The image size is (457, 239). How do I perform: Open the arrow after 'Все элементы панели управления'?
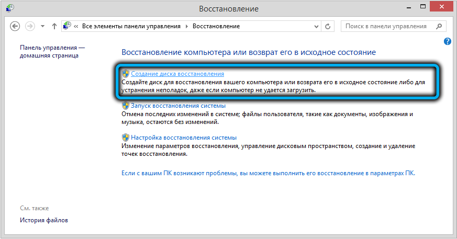[187, 26]
